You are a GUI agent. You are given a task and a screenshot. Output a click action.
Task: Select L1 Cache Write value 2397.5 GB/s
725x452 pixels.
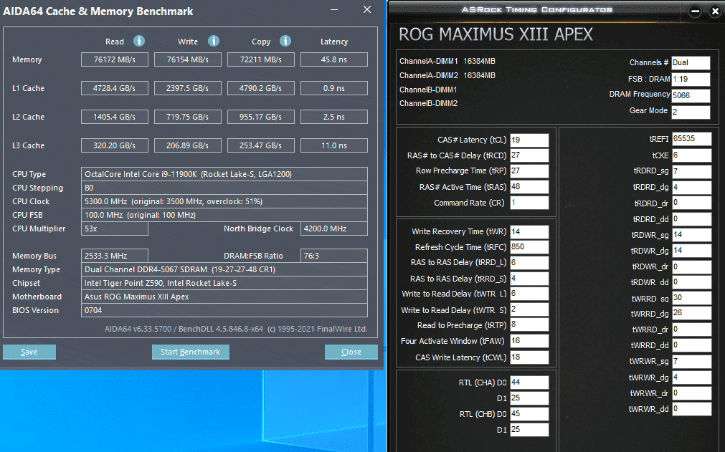[x=188, y=88]
